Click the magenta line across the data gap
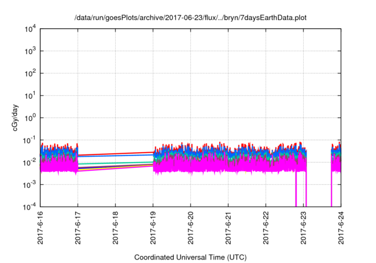The image size is (376, 263). [x=115, y=168]
